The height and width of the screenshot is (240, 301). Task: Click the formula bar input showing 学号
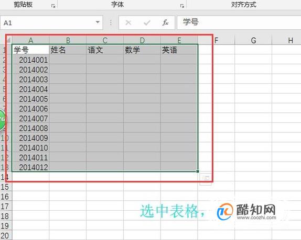pos(239,22)
